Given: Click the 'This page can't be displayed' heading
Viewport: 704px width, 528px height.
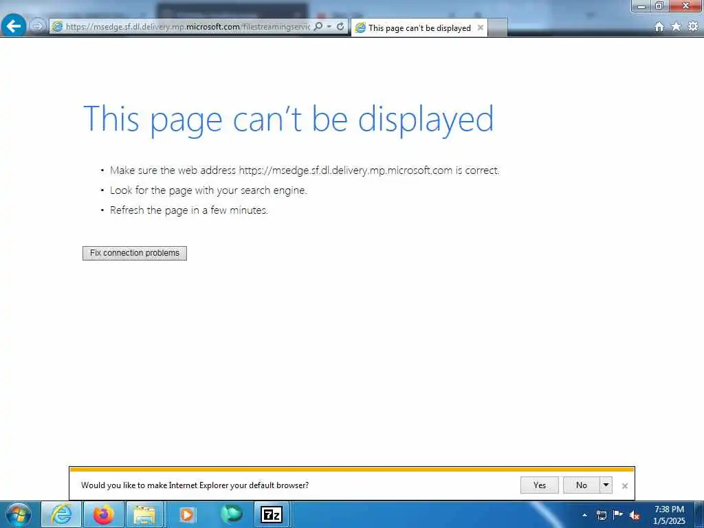Looking at the screenshot, I should [288, 120].
